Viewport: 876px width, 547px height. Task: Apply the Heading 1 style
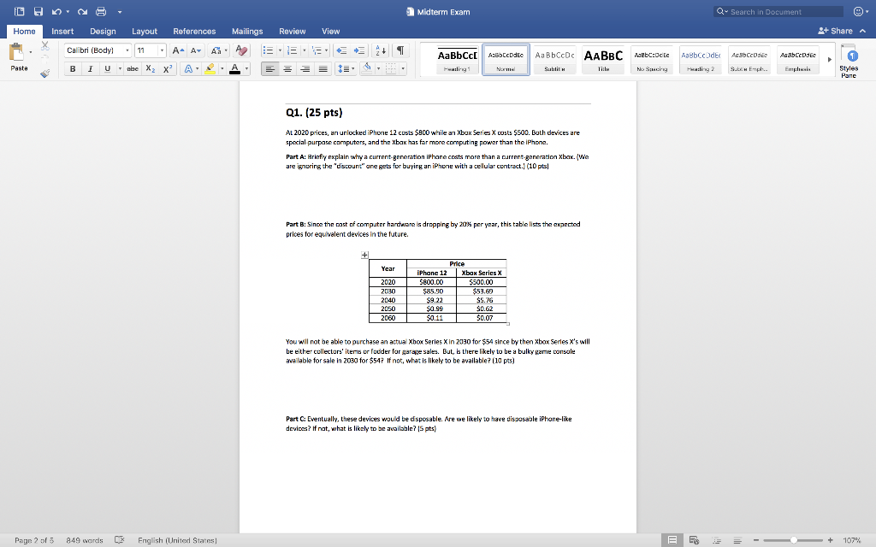click(456, 56)
